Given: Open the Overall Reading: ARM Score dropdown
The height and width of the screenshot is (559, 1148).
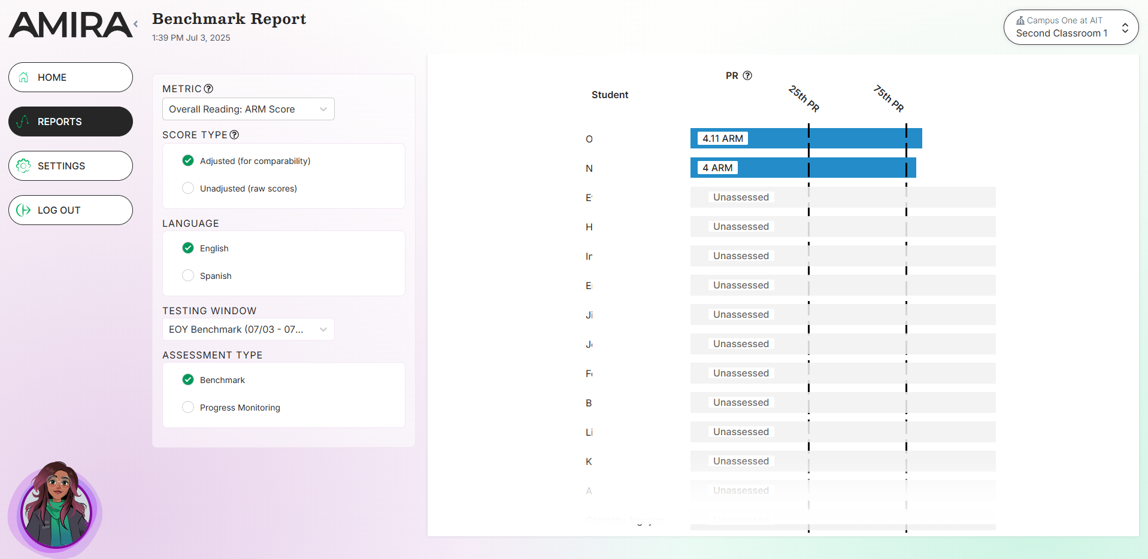Looking at the screenshot, I should pyautogui.click(x=249, y=109).
